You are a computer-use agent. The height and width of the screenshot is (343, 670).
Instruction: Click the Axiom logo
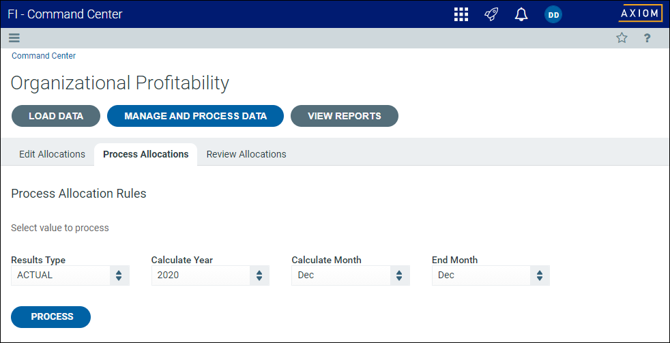[x=639, y=14]
